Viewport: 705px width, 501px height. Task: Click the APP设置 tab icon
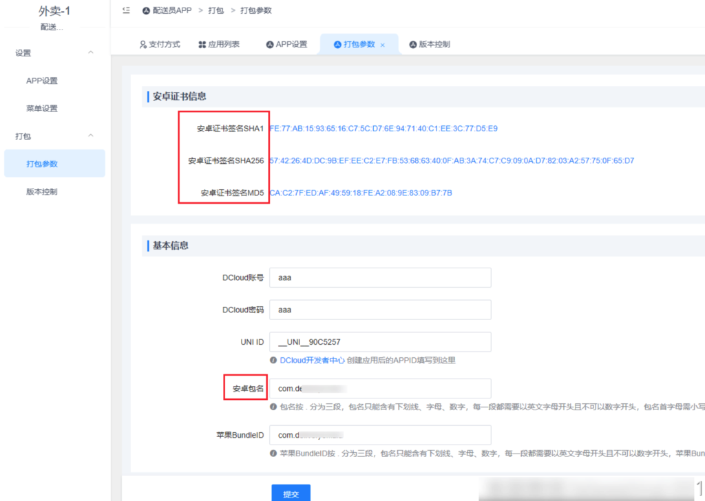click(x=270, y=45)
